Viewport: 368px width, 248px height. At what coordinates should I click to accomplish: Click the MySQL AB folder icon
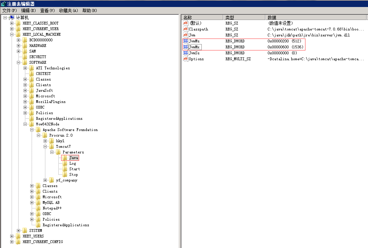pos(38,202)
